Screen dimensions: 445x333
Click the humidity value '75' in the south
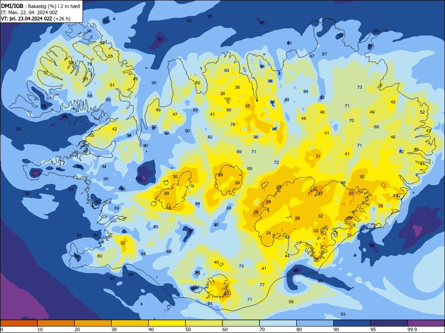(241, 266)
